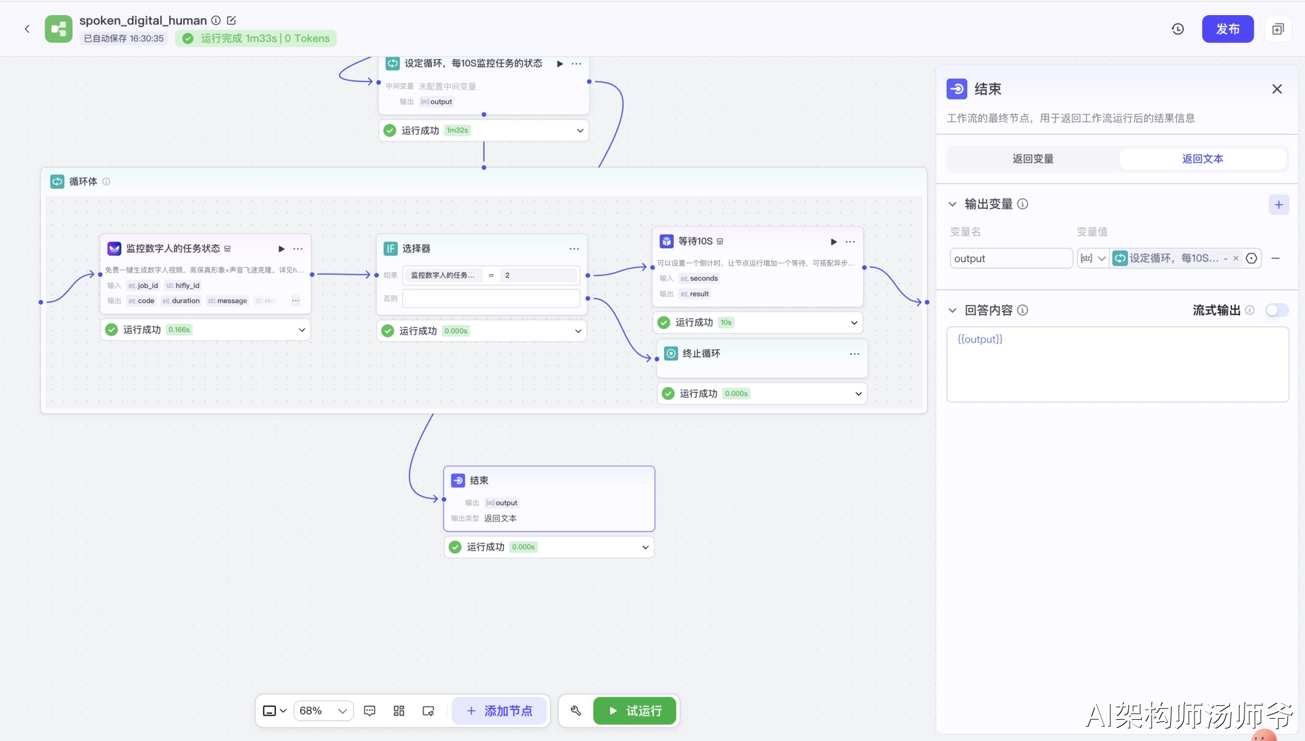Image resolution: width=1305 pixels, height=741 pixels.
Task: Click the output variable name field
Action: click(x=1010, y=258)
